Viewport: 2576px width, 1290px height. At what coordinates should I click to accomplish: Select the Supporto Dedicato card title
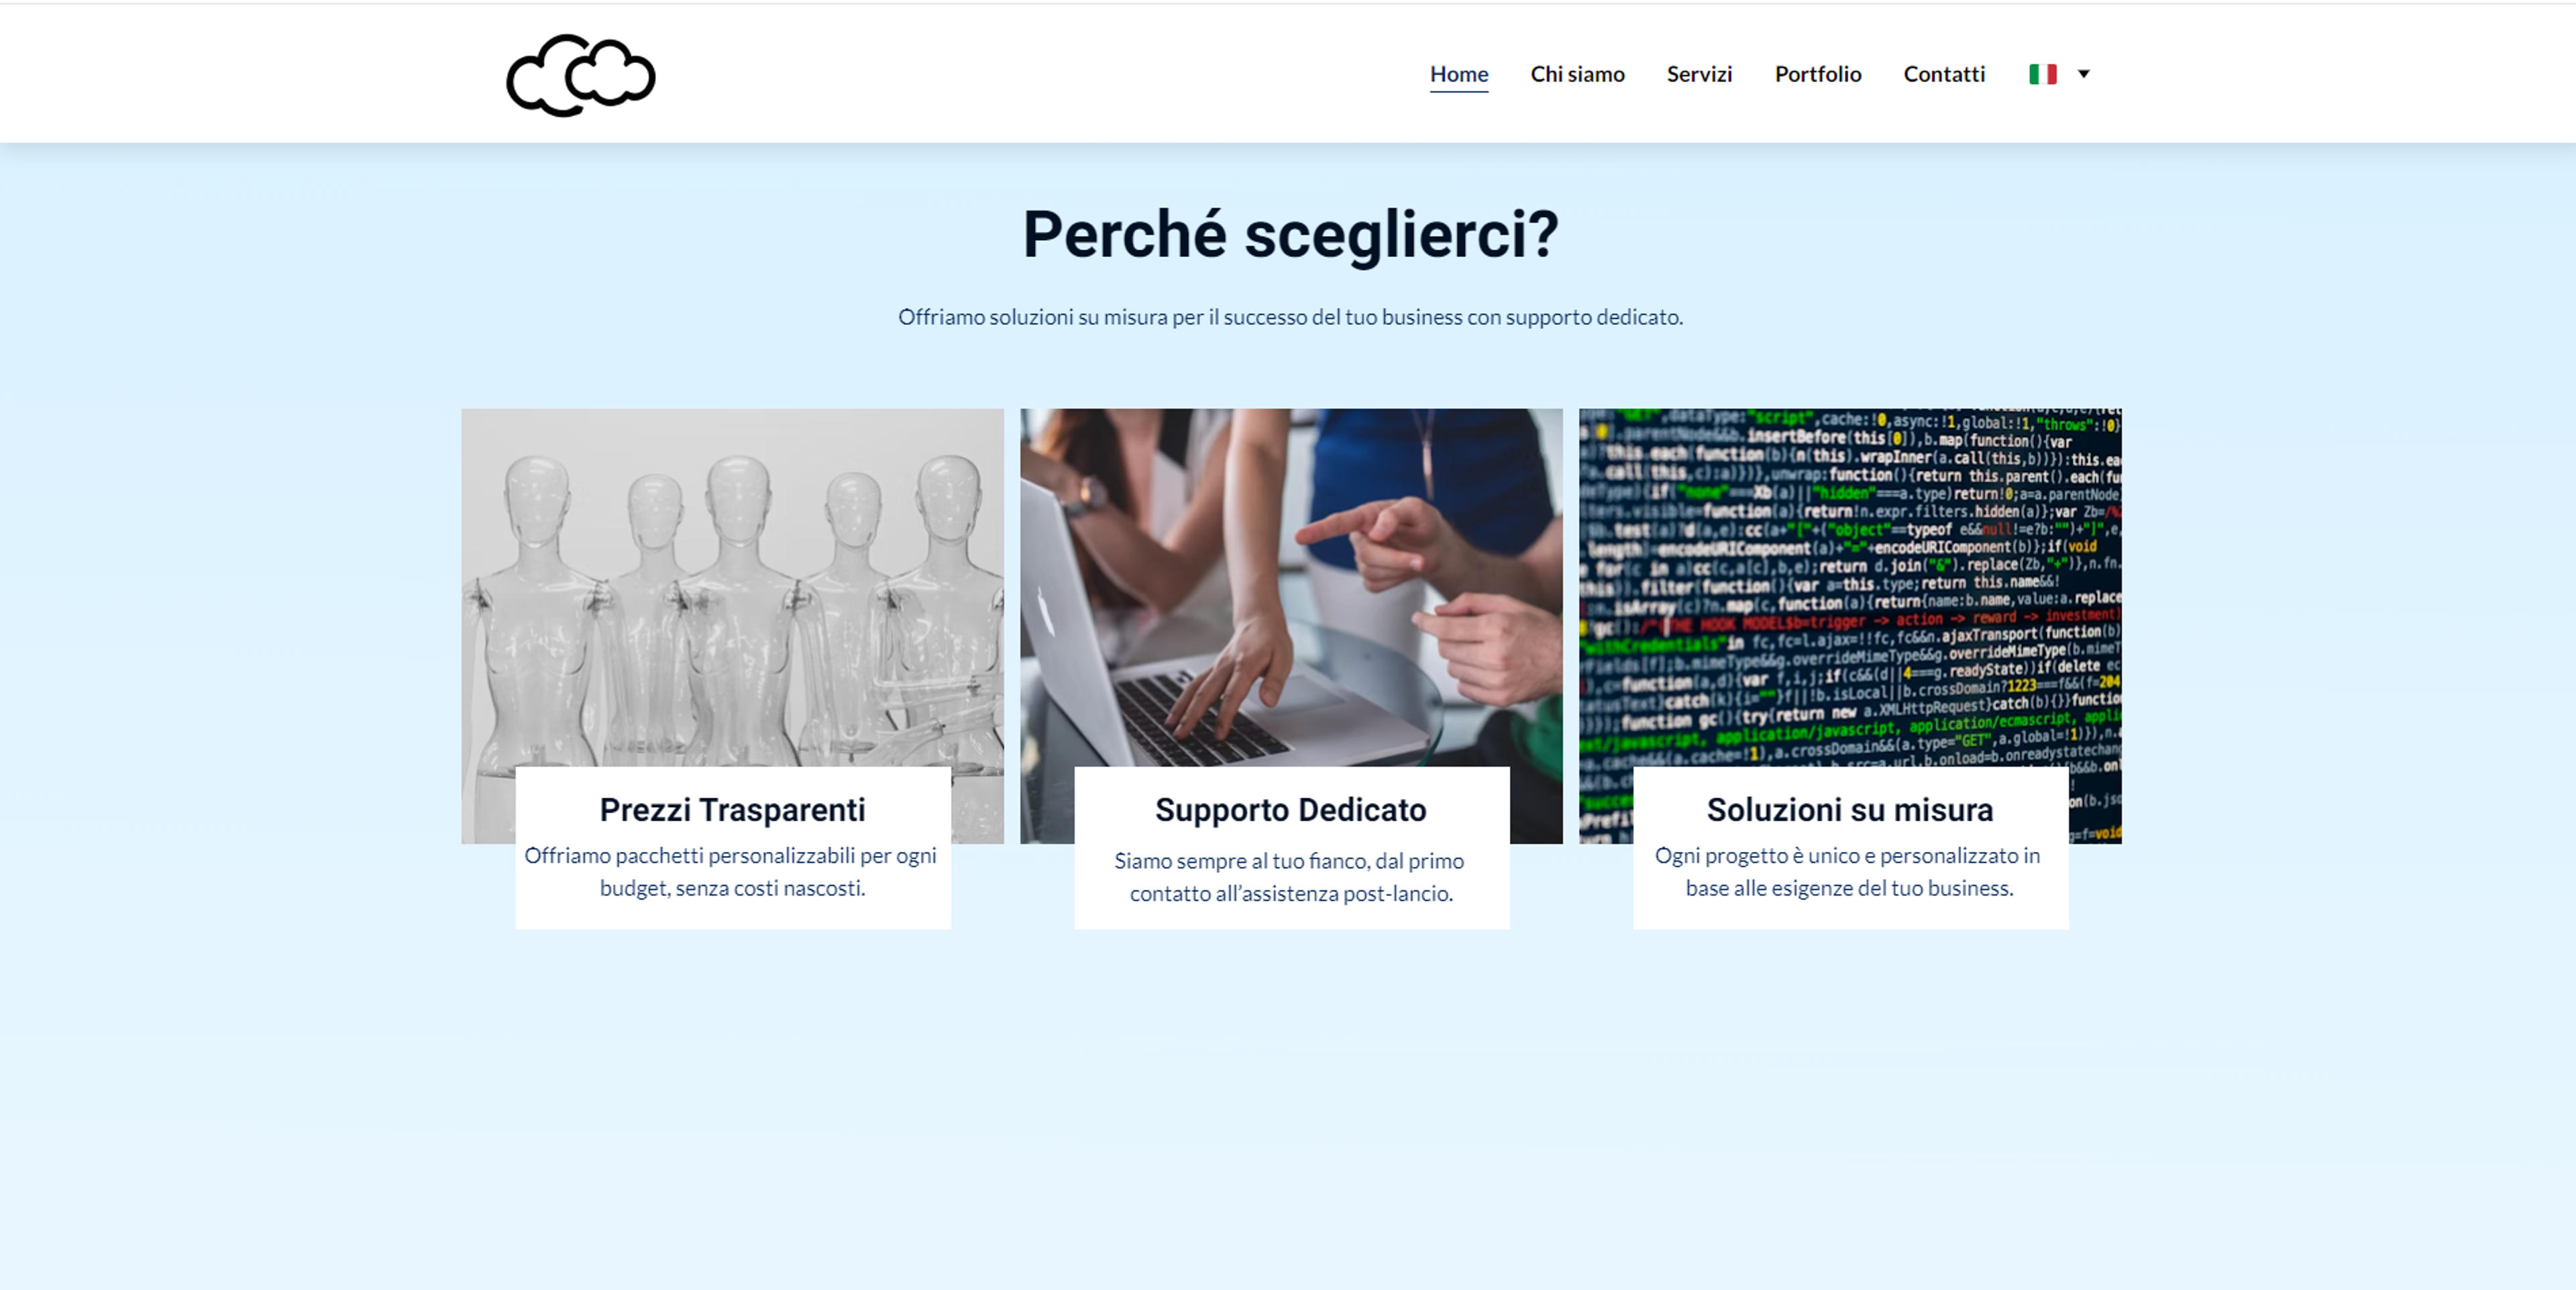click(x=1290, y=809)
